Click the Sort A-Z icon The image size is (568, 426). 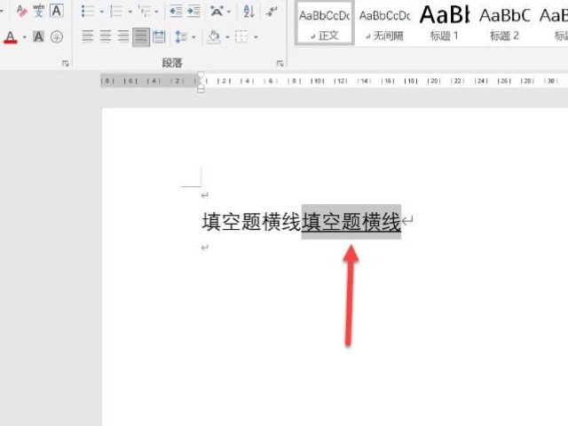[248, 12]
